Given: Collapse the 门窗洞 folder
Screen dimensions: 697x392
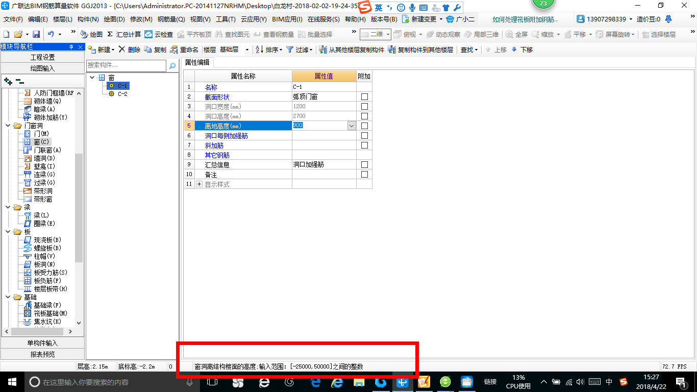Looking at the screenshot, I should coord(8,126).
